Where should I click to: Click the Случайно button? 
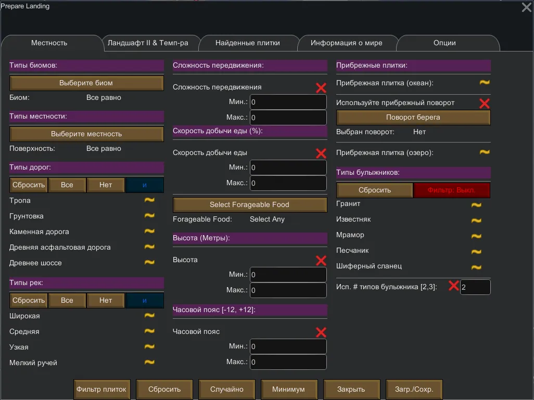(227, 389)
